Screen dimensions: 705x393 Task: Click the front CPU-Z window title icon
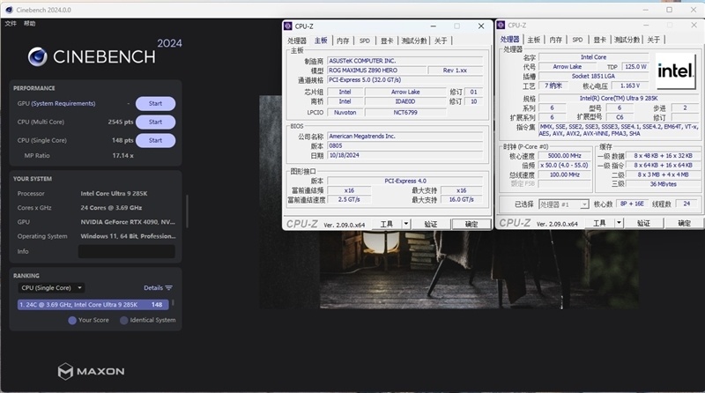click(288, 26)
